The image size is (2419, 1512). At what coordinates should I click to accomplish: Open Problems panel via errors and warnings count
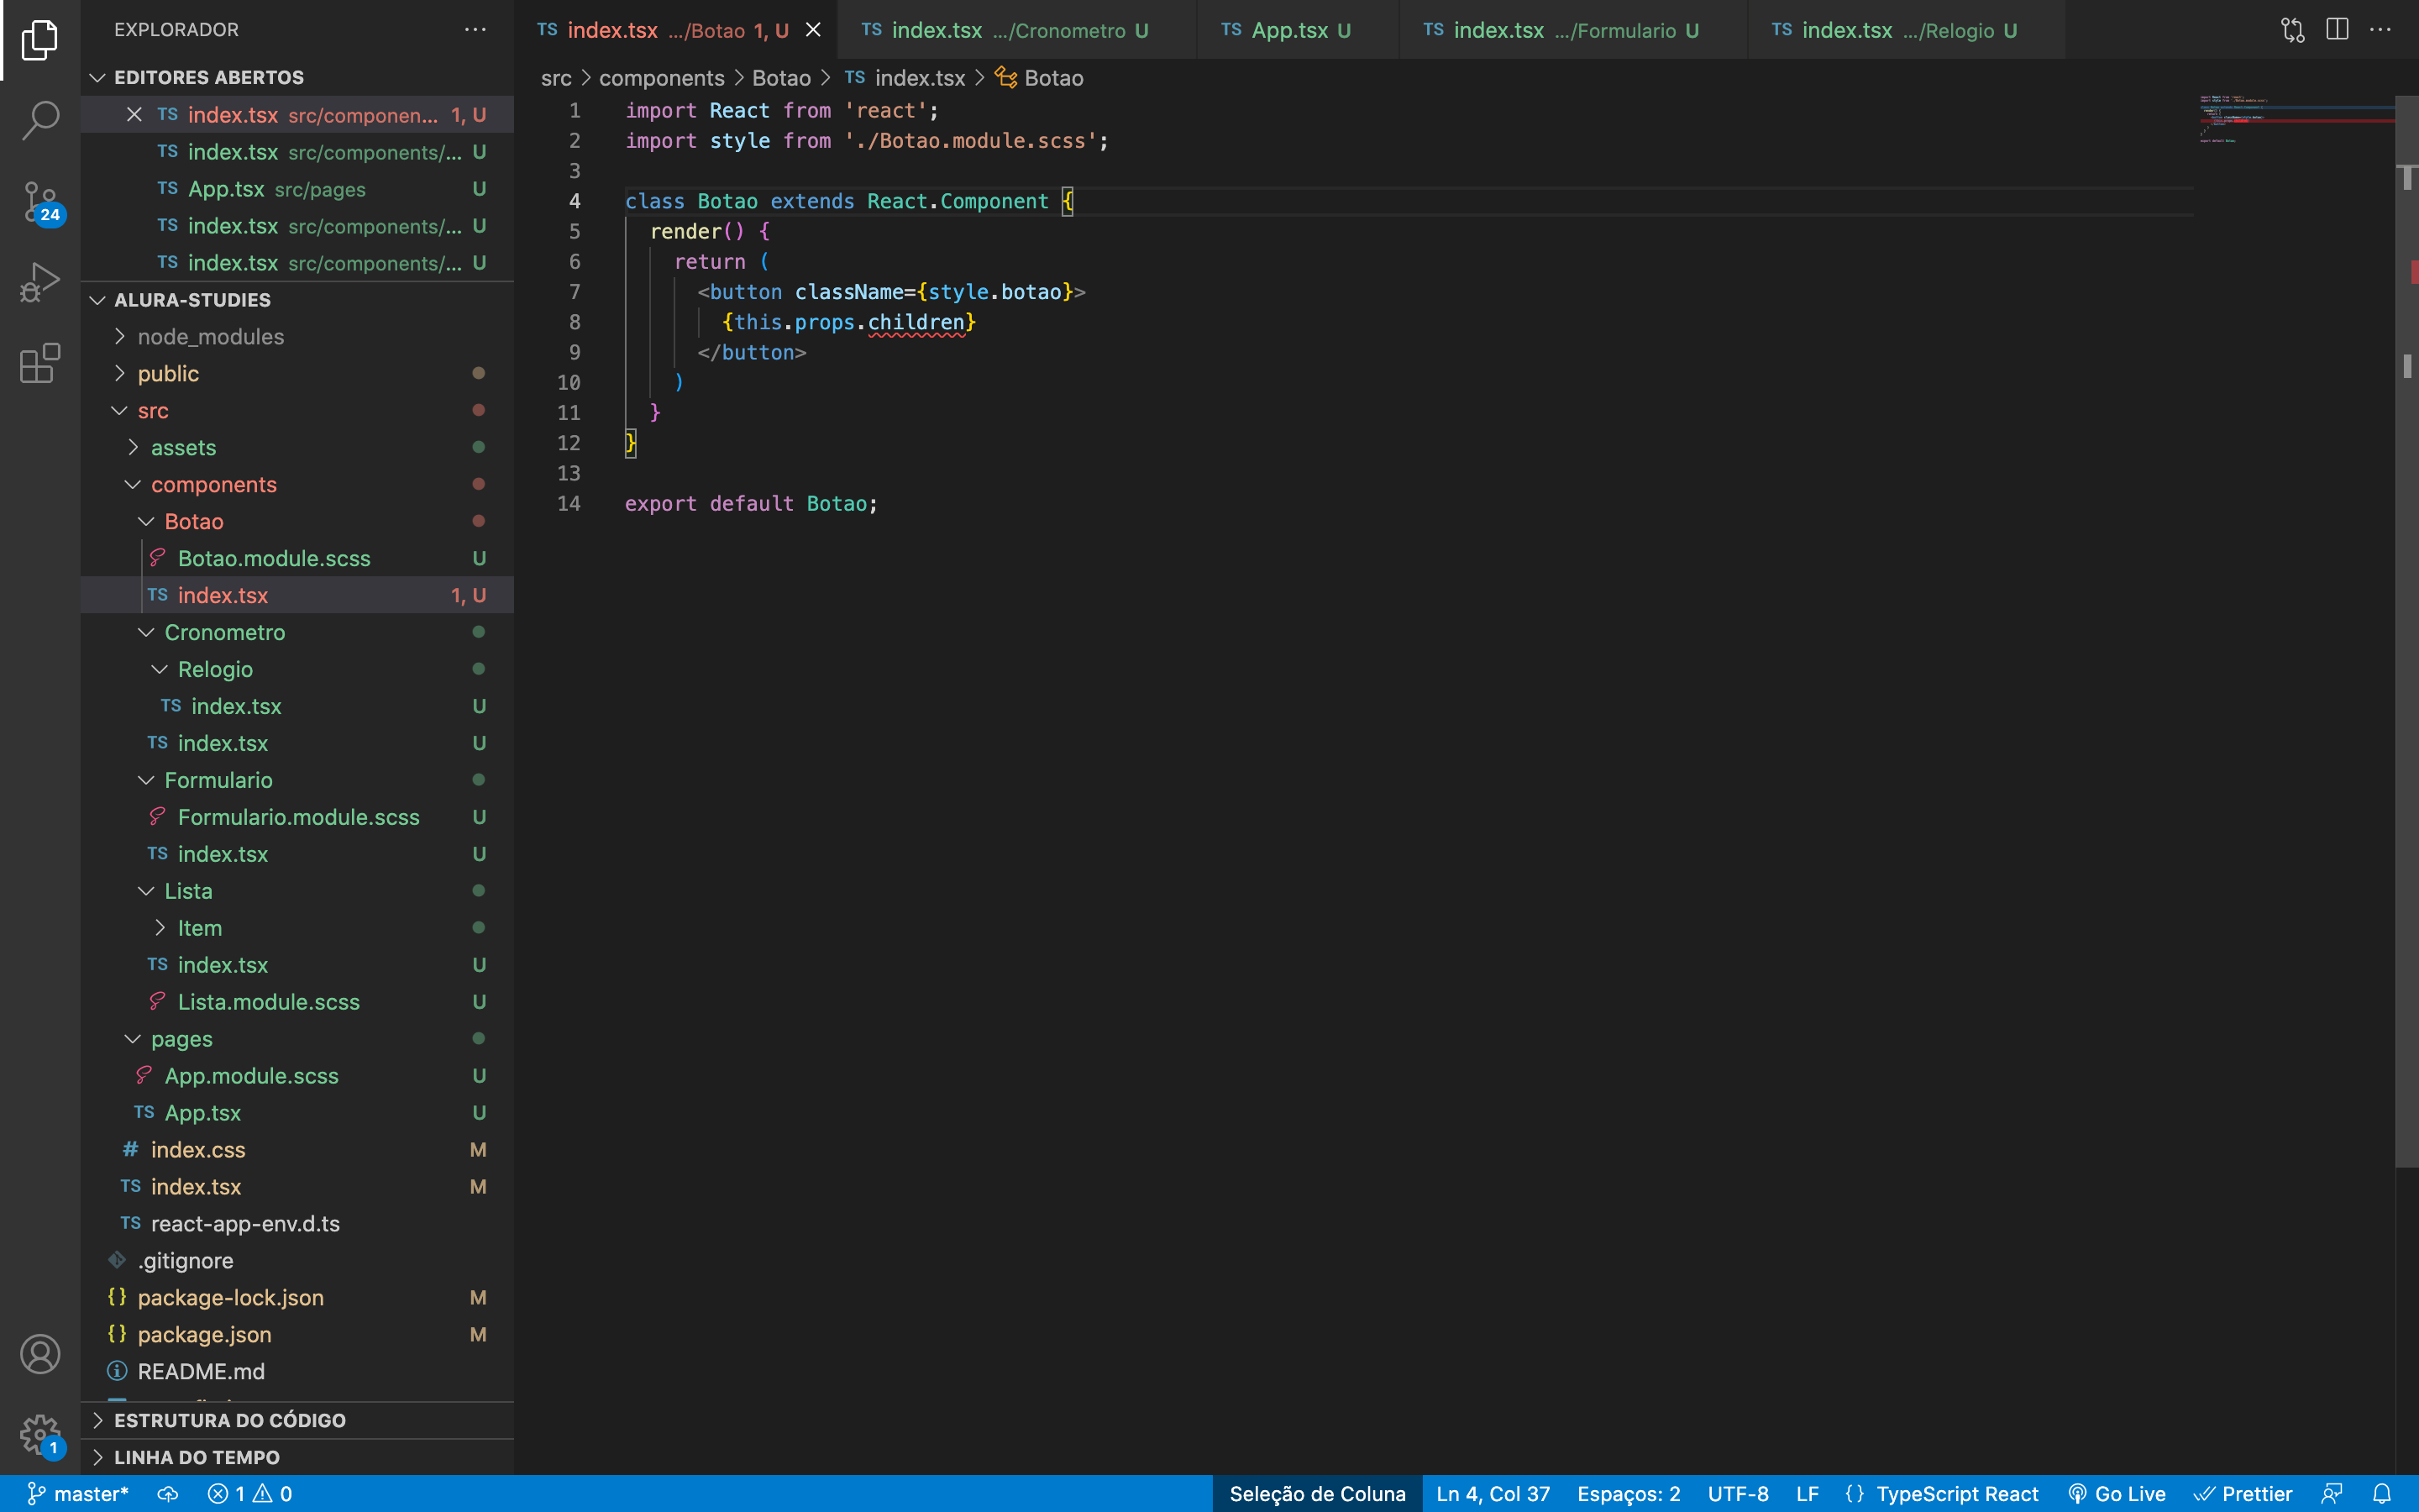[x=250, y=1494]
